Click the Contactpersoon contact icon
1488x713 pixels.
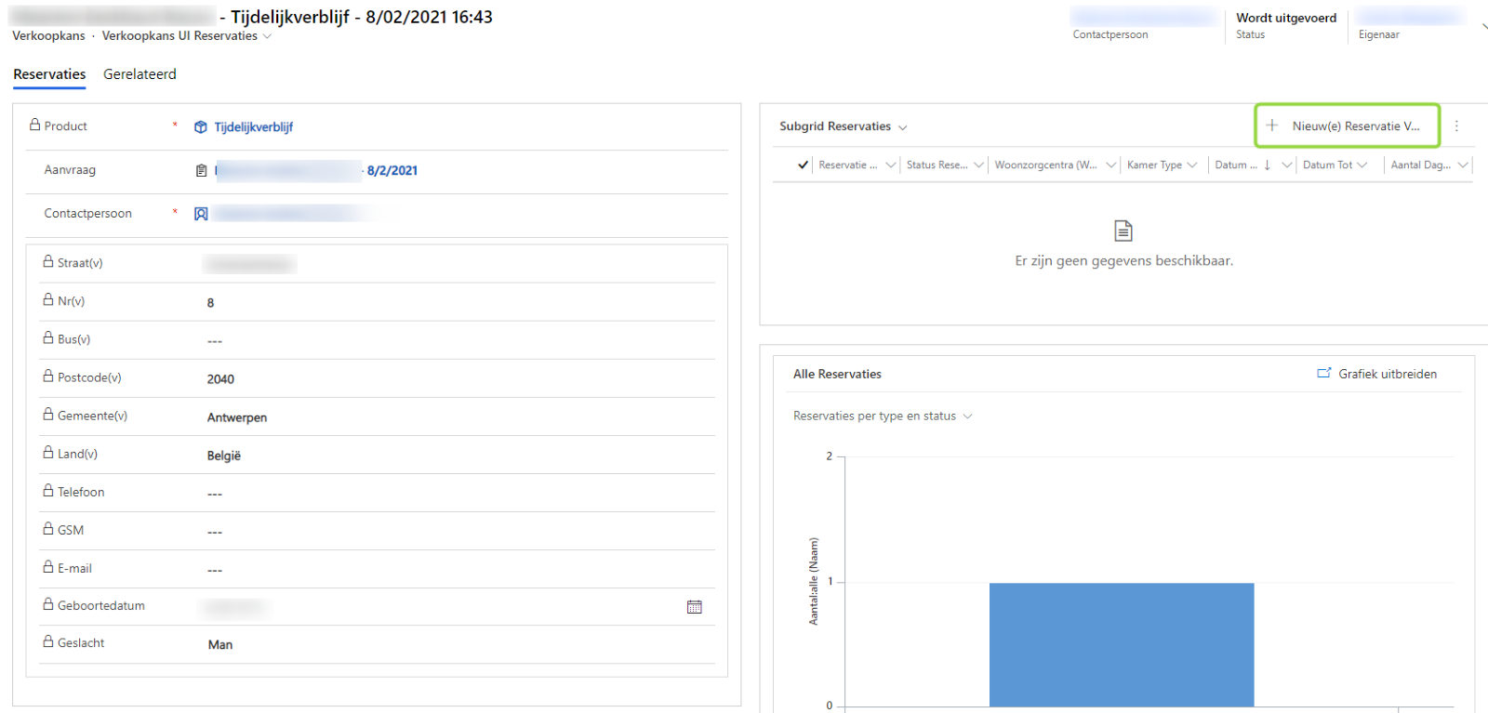pos(201,214)
